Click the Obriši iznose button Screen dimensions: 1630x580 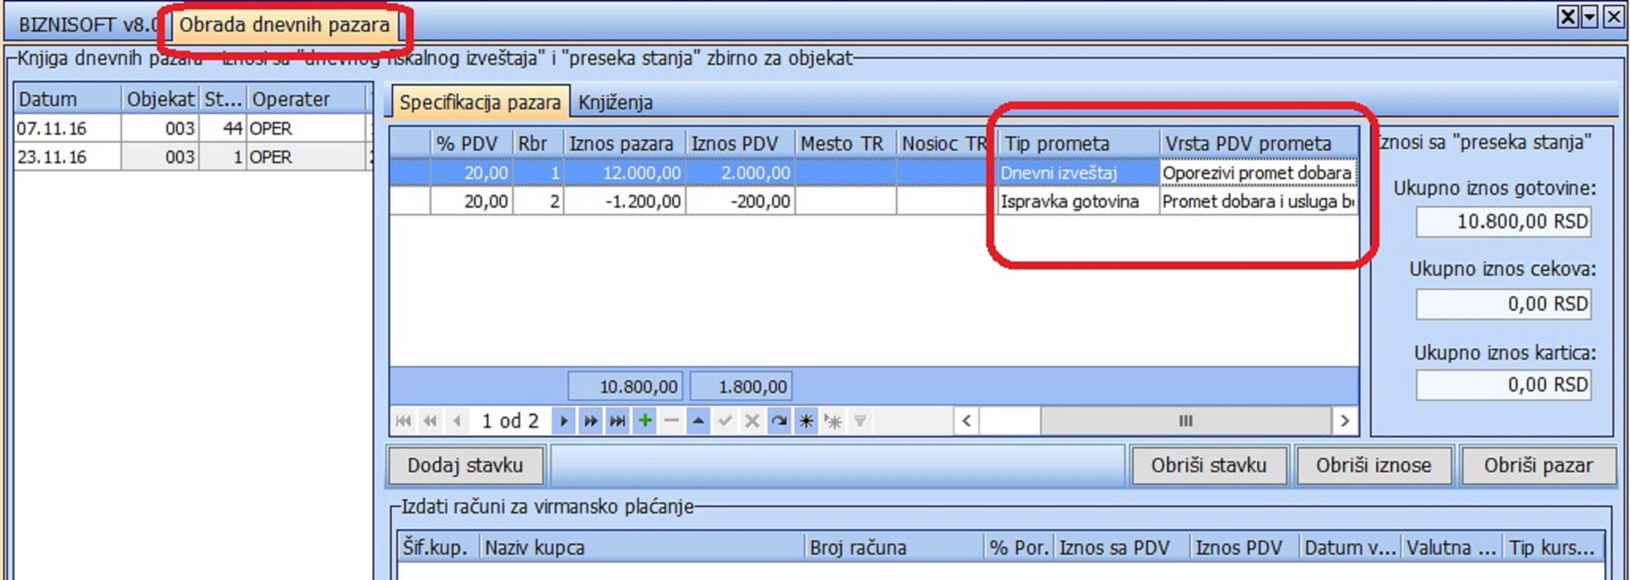point(1373,465)
